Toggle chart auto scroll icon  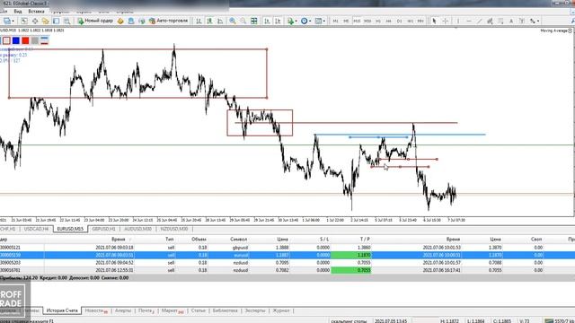[x=267, y=21]
